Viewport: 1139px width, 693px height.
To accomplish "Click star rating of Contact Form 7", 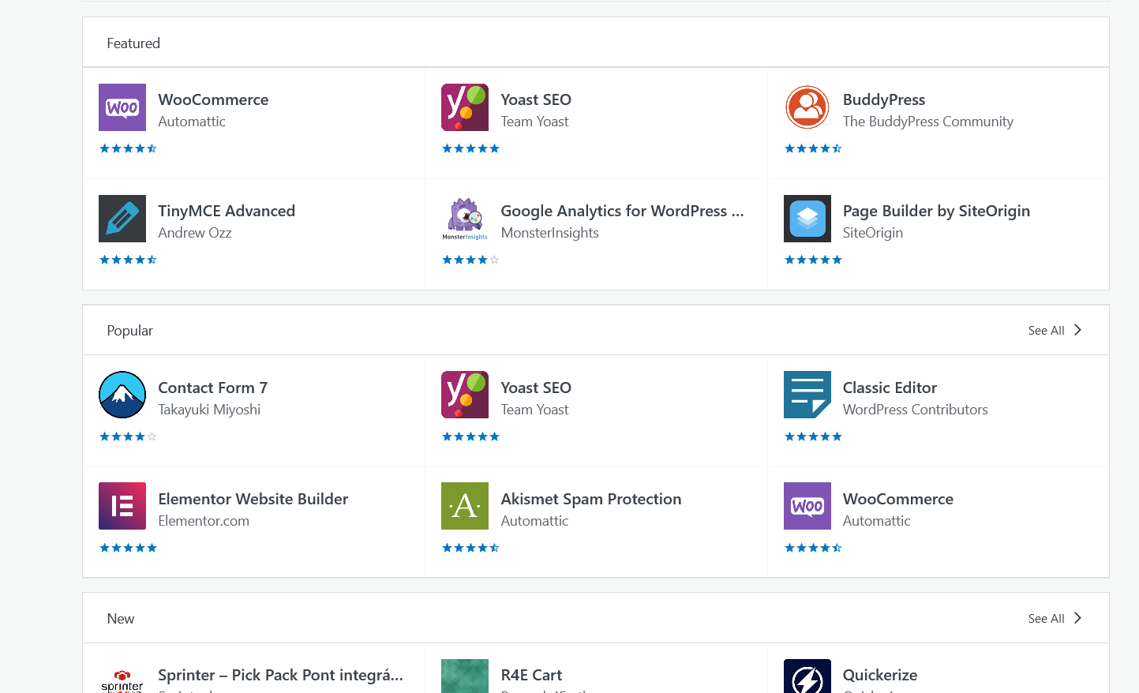I will (x=128, y=436).
